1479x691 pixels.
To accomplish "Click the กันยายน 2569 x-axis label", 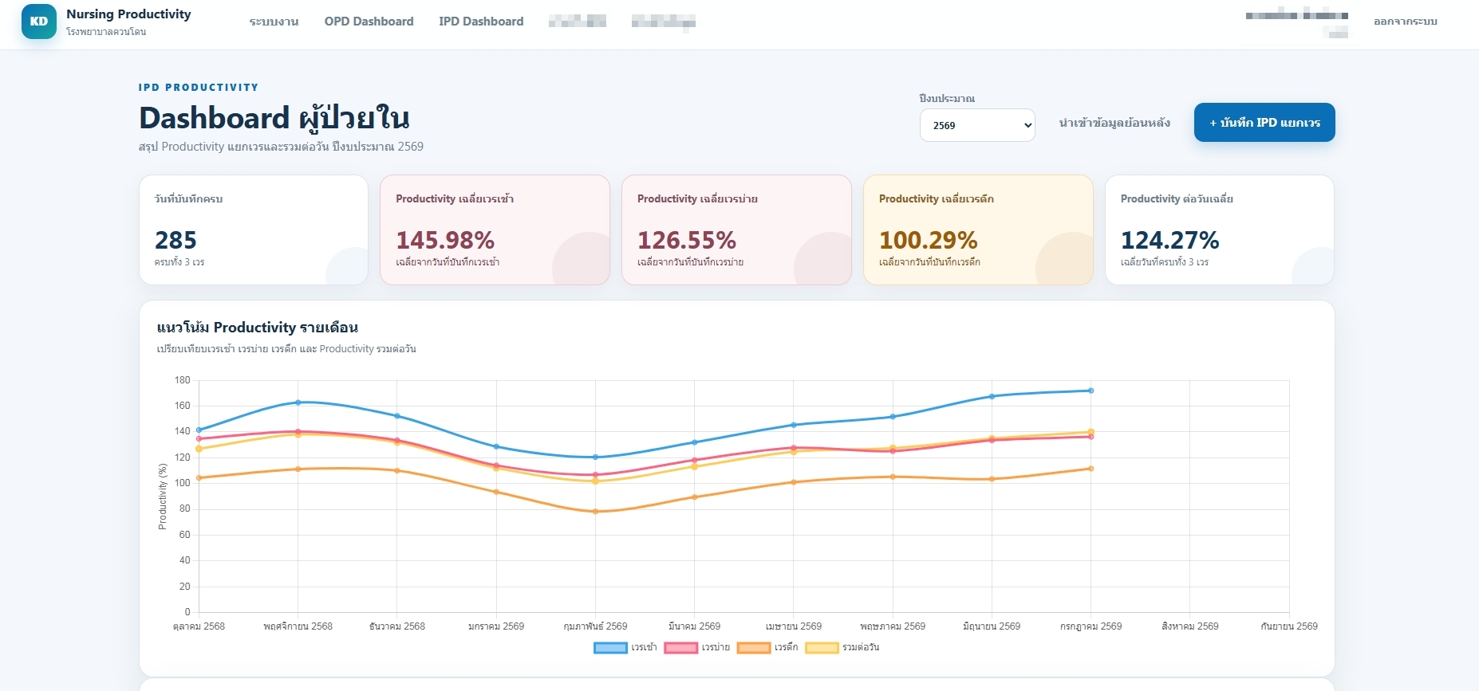I will click(x=1289, y=626).
